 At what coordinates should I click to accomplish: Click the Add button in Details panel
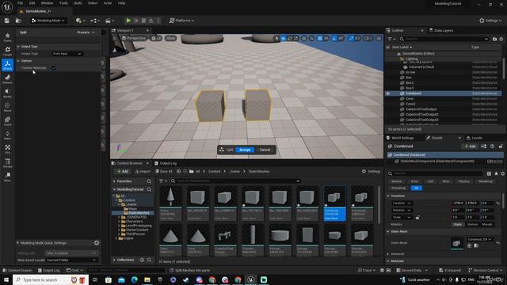tap(470, 146)
